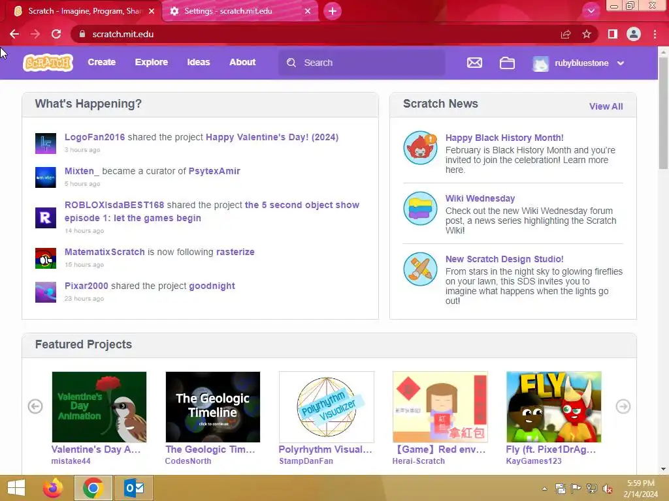Click the LogoFan2016 avatar
The height and width of the screenshot is (501, 669).
pos(46,143)
